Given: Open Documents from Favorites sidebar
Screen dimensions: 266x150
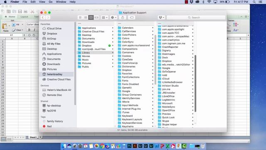Looking at the screenshot, I should (54, 59).
